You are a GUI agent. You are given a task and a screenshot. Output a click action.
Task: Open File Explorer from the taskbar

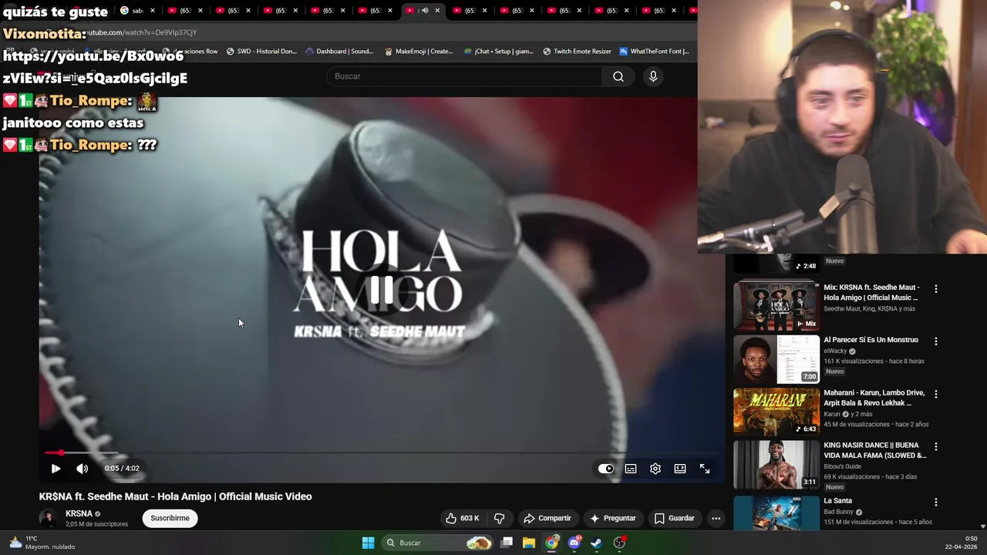click(529, 543)
